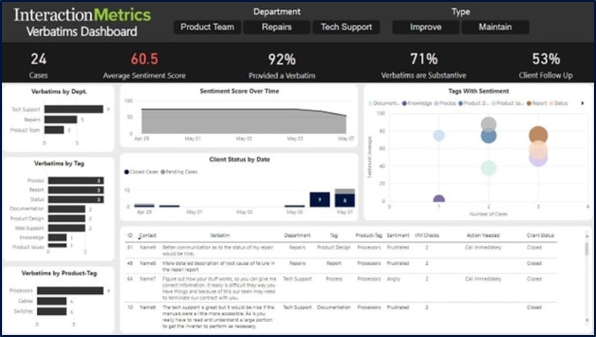The image size is (596, 337).
Task: Click the 53% Client Follow Up card
Action: tap(546, 65)
